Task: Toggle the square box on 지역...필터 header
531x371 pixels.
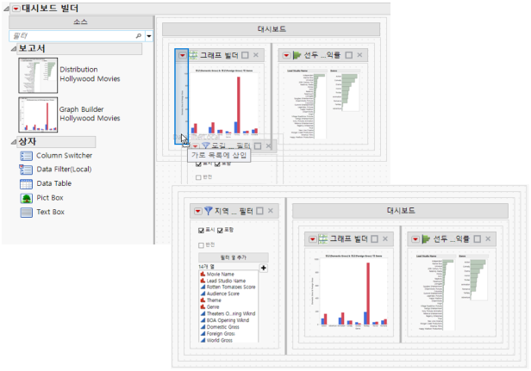Action: click(259, 211)
